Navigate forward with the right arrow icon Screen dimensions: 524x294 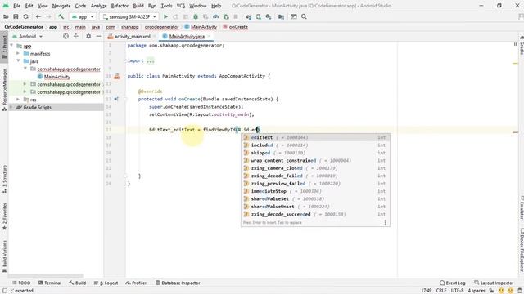(48, 16)
